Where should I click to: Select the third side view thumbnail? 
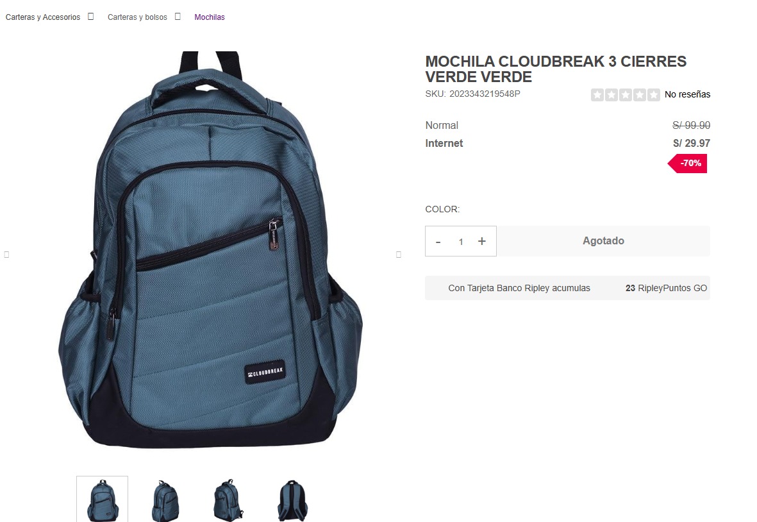[x=229, y=500]
